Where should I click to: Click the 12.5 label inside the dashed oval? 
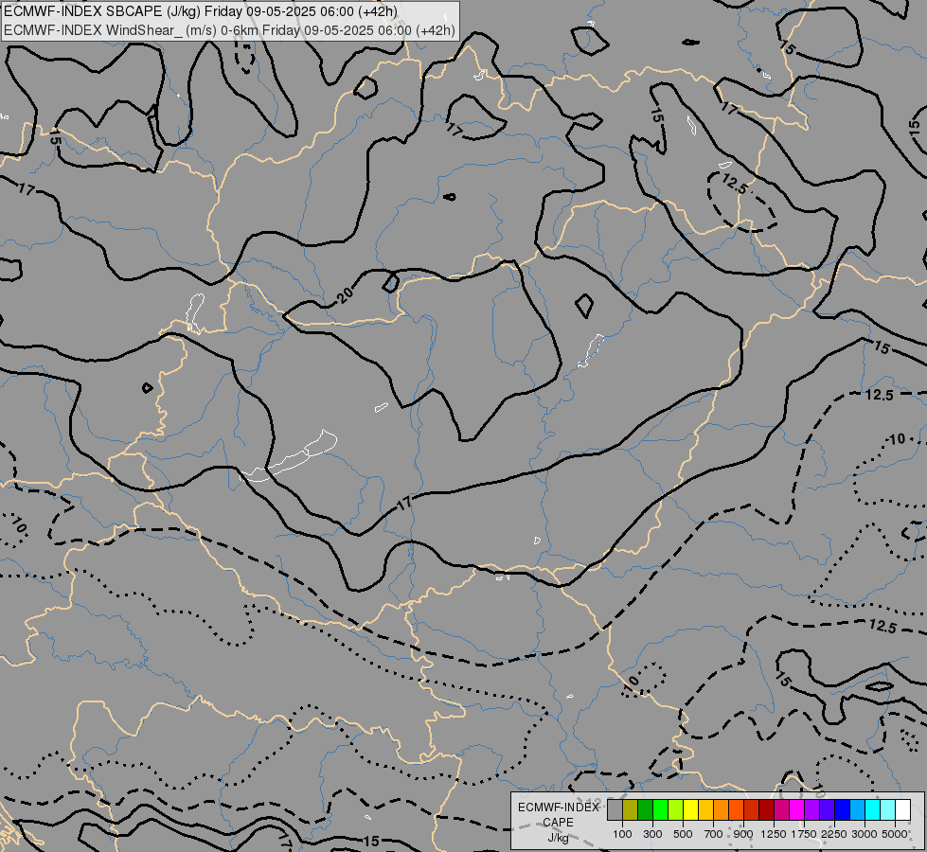[735, 184]
